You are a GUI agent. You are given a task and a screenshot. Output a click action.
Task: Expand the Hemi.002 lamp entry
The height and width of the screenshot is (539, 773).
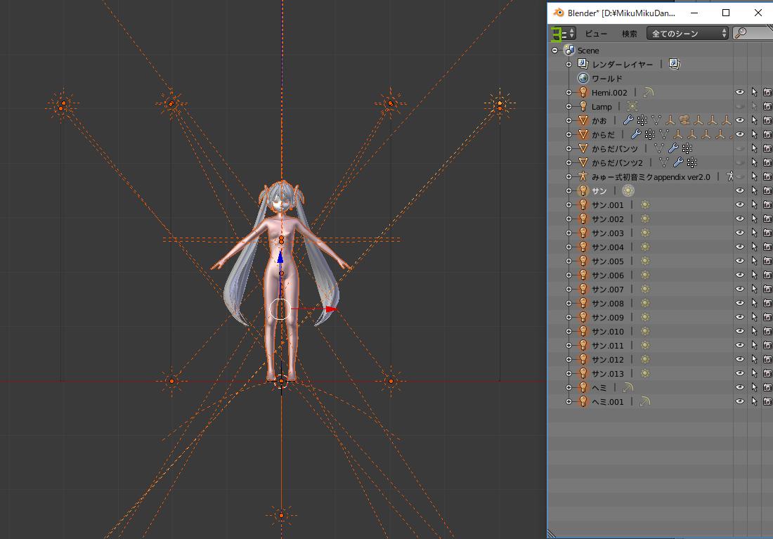[569, 92]
